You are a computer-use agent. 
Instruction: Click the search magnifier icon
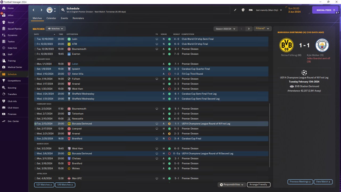[x=63, y=10]
